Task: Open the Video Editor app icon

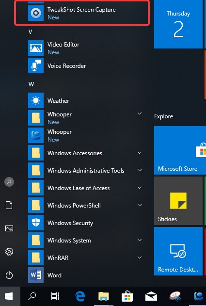Action: pos(36,48)
